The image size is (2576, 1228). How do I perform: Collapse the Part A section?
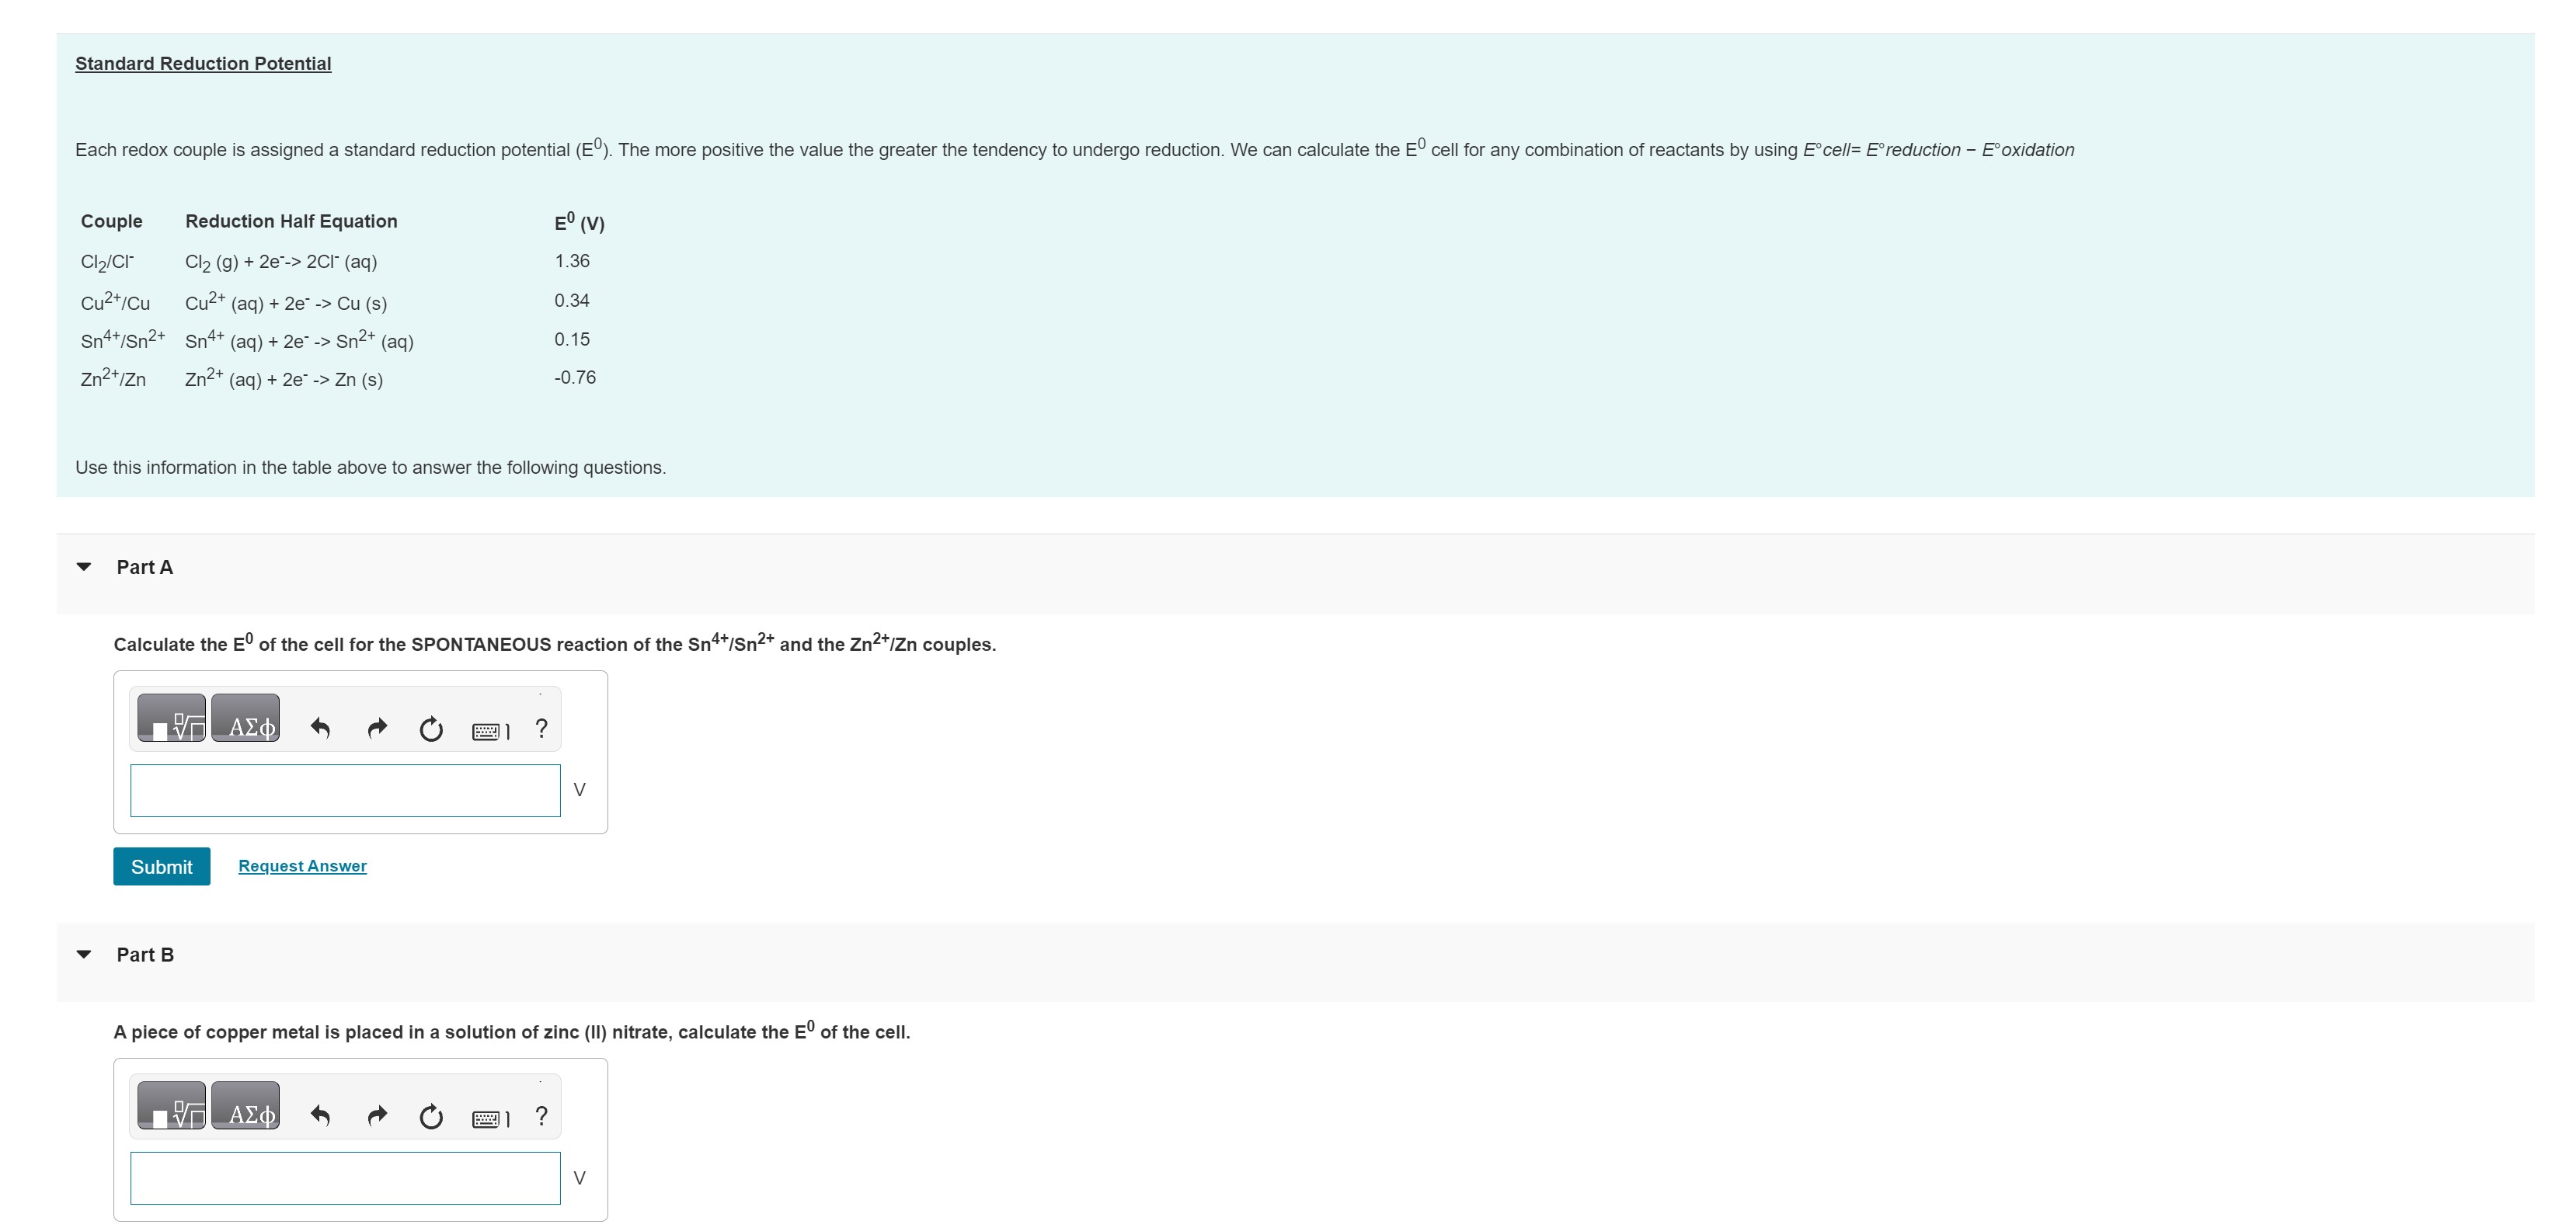pos(84,567)
